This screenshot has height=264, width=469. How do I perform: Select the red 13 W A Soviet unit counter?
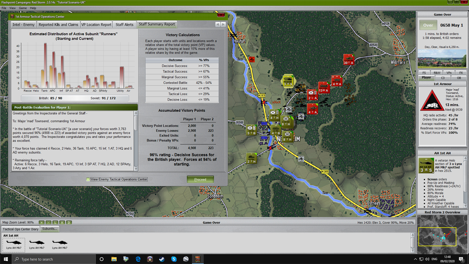coord(324,87)
